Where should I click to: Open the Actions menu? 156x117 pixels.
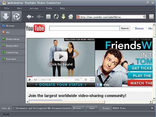pyautogui.click(x=34, y=8)
